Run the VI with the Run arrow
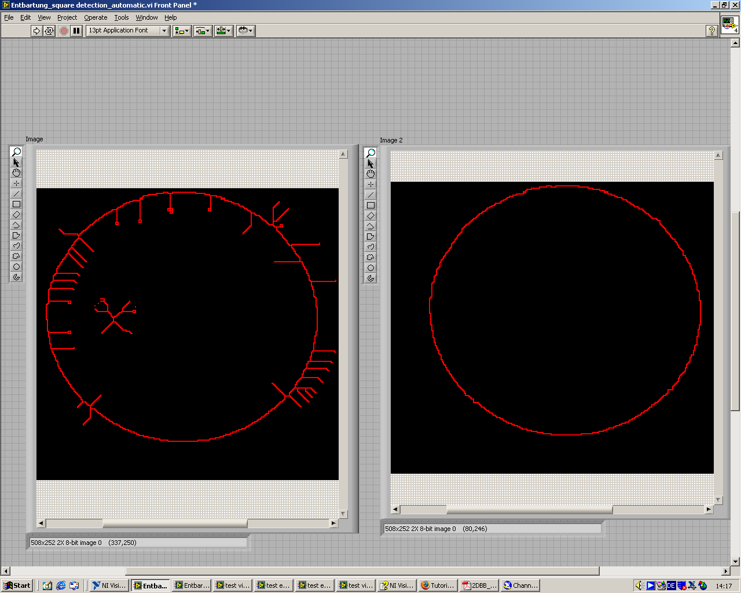This screenshot has width=741, height=593. coord(36,31)
